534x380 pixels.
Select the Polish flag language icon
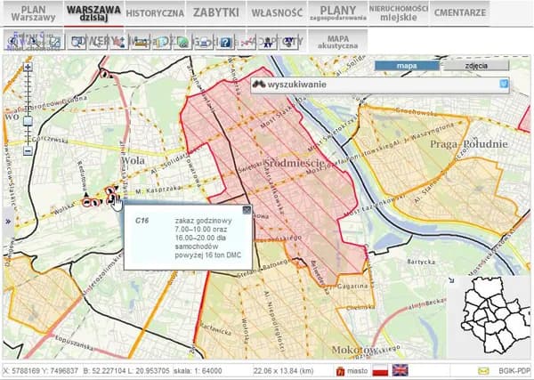click(379, 370)
